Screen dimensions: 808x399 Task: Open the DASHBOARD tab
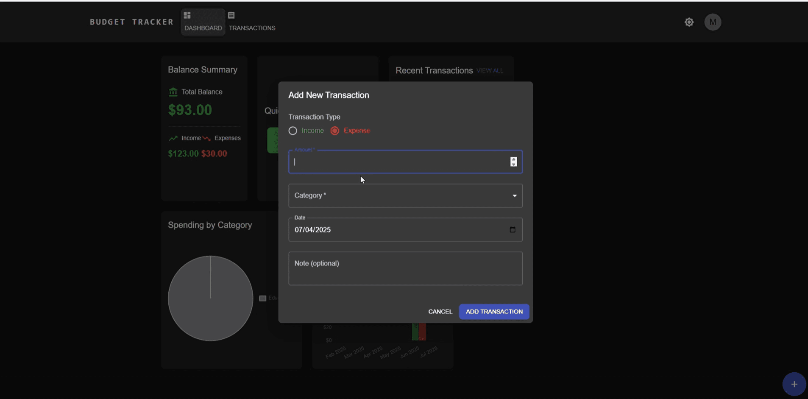[203, 22]
